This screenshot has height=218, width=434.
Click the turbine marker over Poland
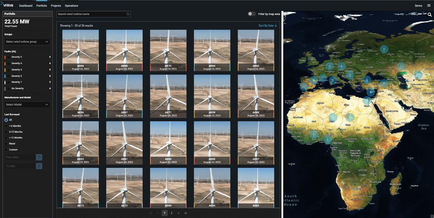tap(342, 66)
